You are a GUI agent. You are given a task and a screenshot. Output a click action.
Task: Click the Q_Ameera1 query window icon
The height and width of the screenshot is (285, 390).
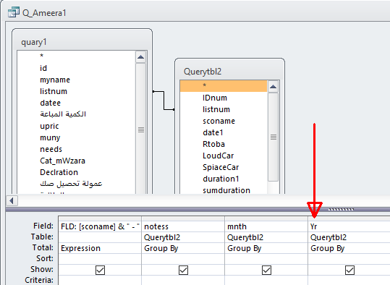click(14, 12)
